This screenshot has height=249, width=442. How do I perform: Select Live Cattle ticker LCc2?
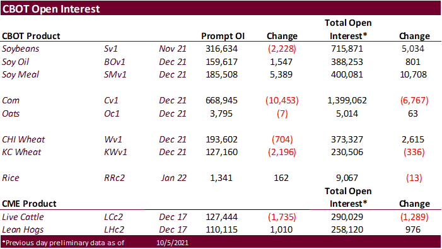point(113,217)
